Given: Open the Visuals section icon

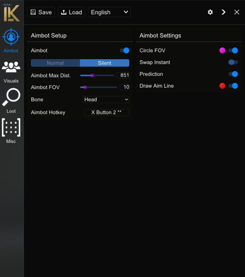Looking at the screenshot, I should click(x=11, y=67).
